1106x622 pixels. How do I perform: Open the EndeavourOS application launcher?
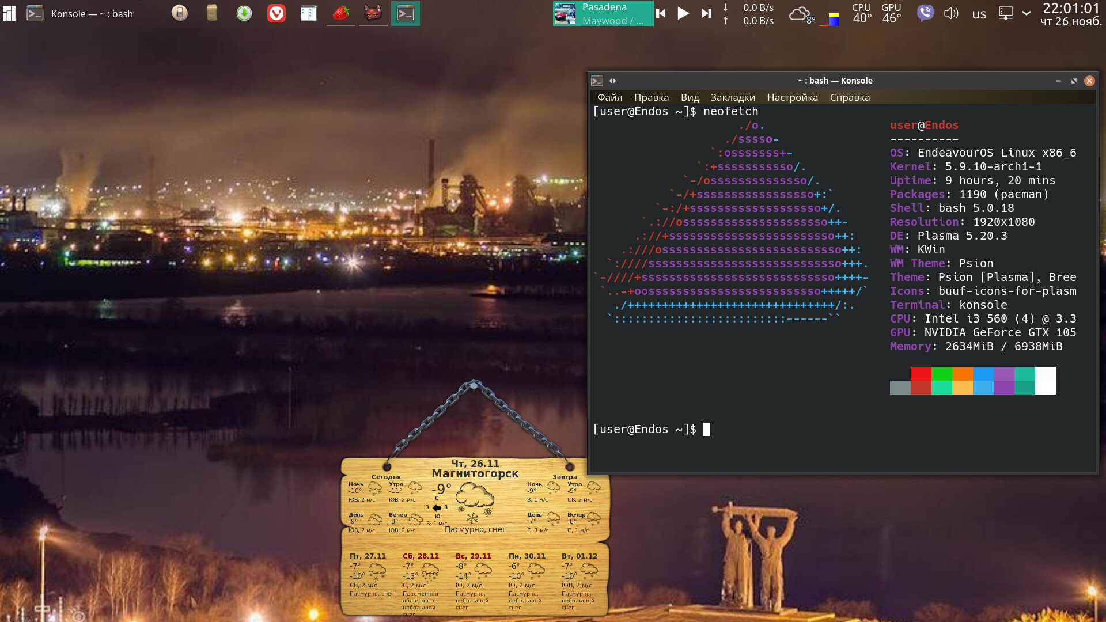click(x=9, y=13)
